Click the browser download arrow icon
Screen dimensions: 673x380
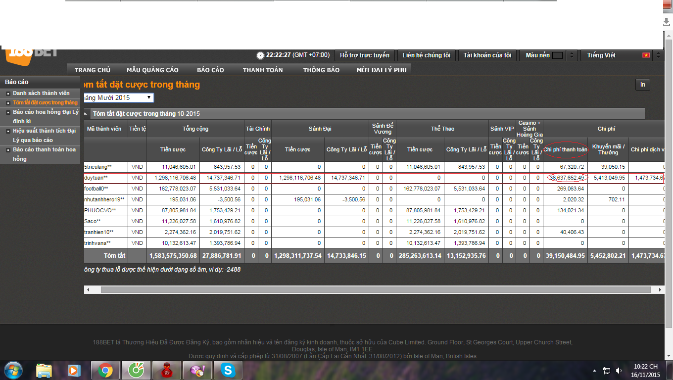pos(667,22)
